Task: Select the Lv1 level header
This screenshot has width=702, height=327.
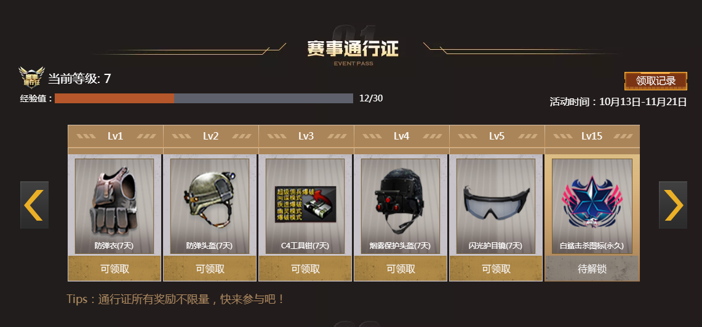Action: [115, 136]
